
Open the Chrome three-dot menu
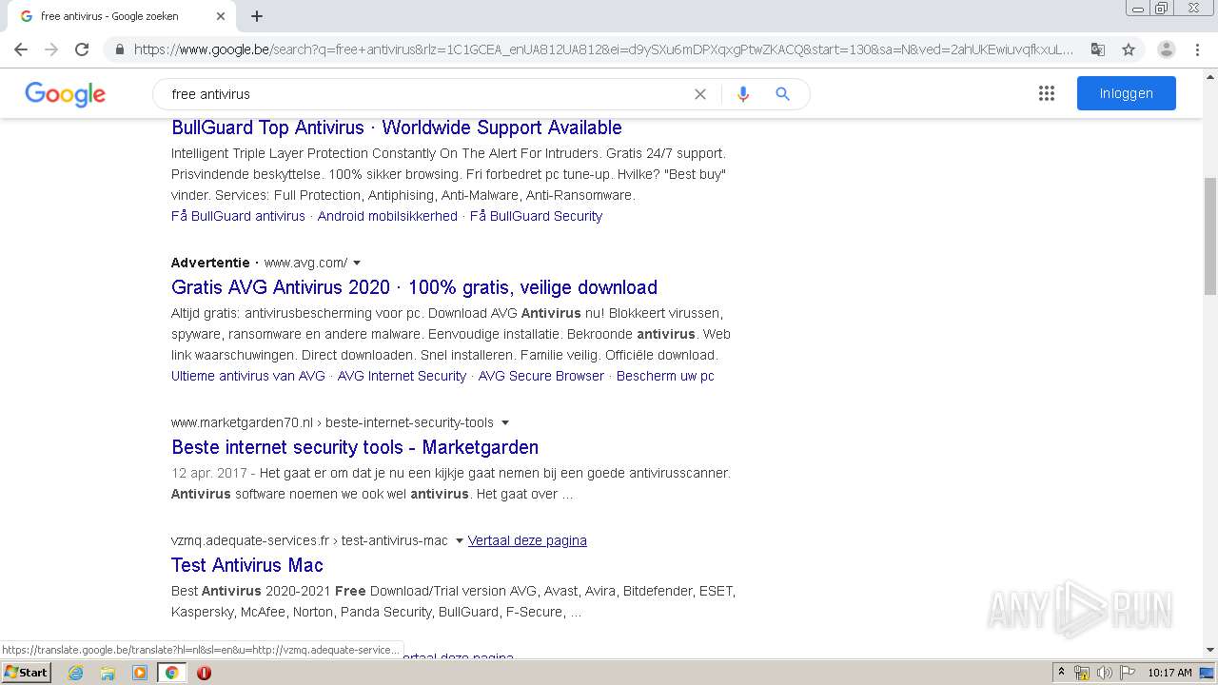[x=1199, y=49]
